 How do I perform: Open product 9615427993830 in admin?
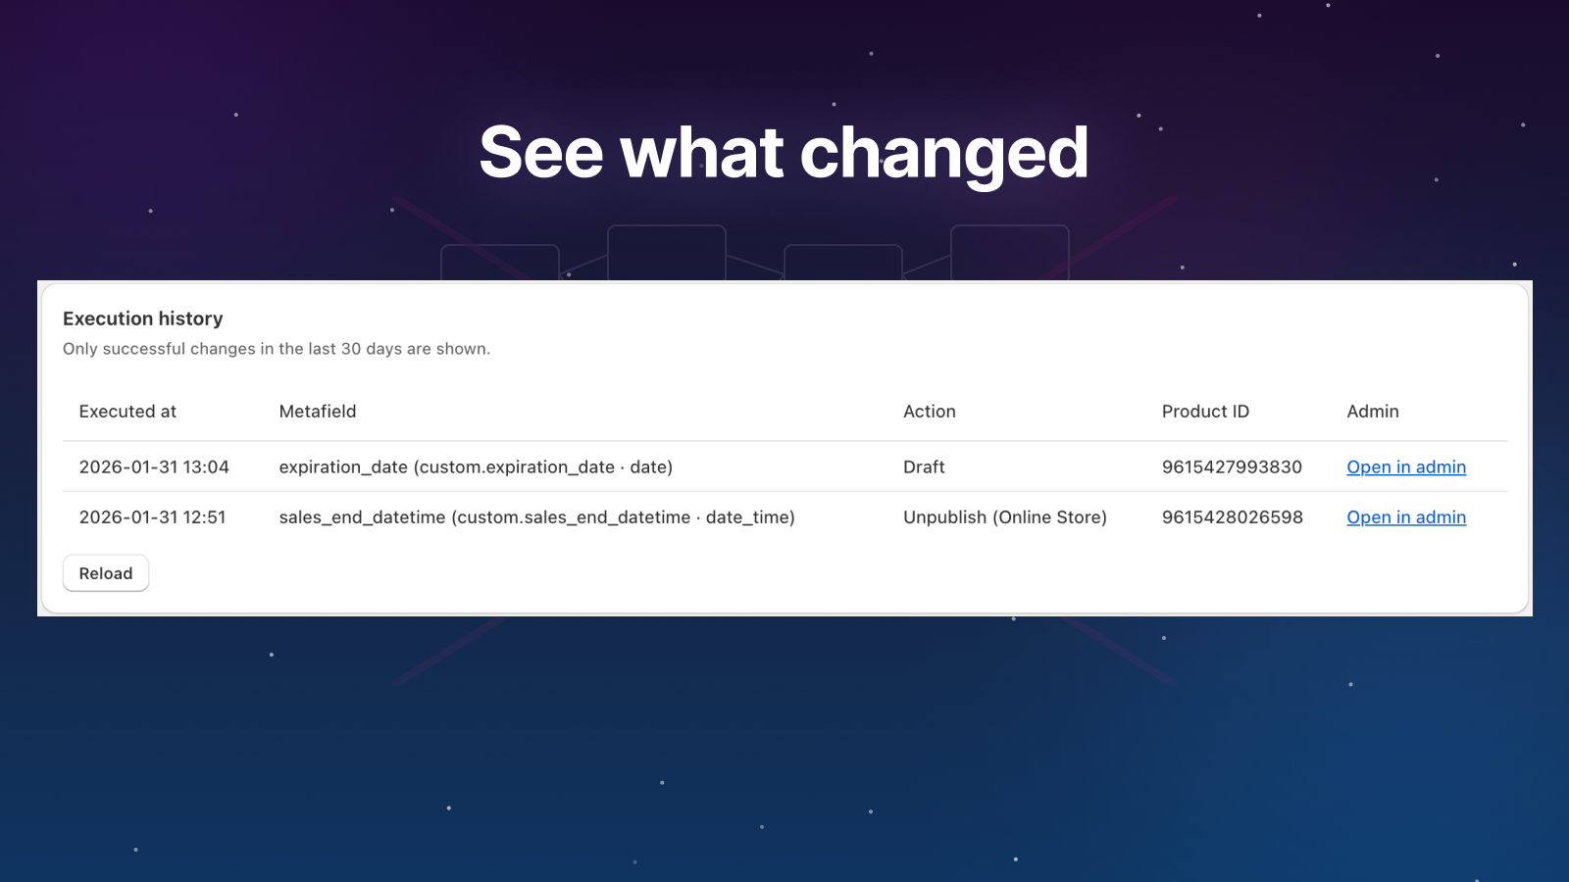pyautogui.click(x=1405, y=467)
